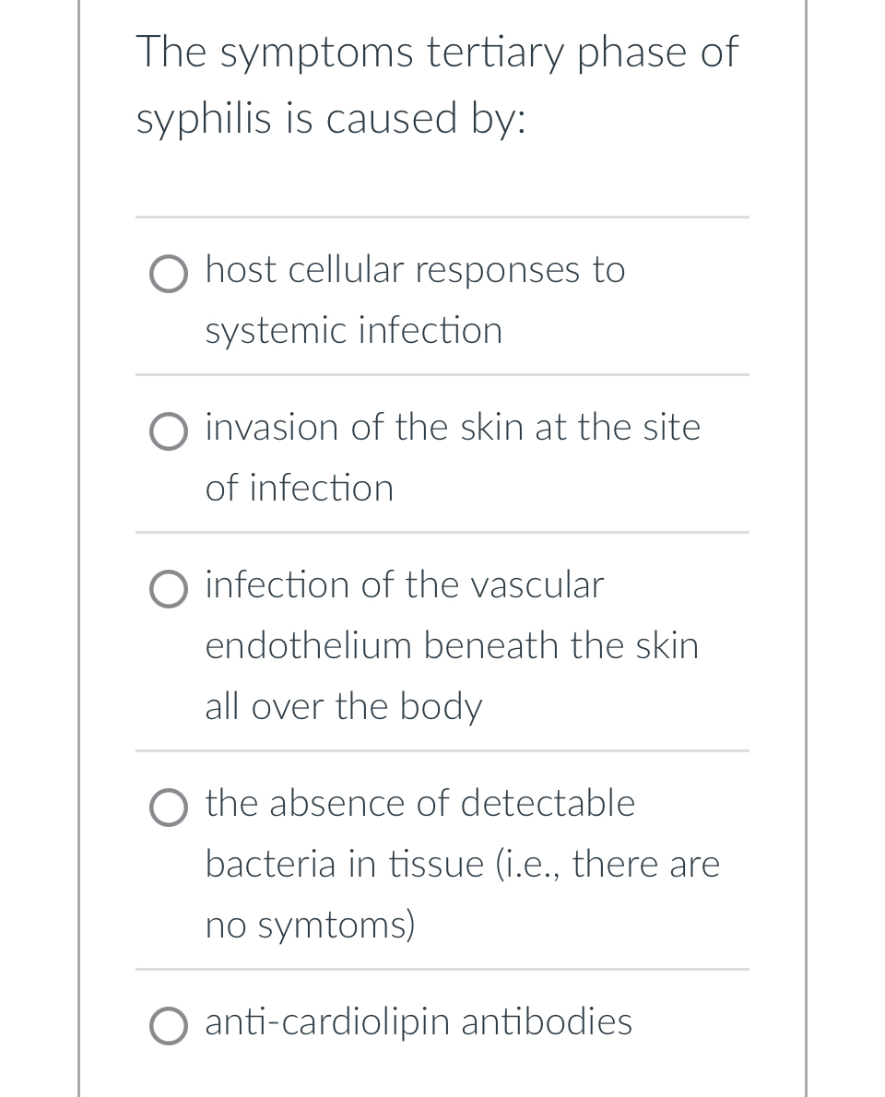The width and height of the screenshot is (885, 1097).
Task: Click the text 'systemic infection'
Action: coord(353,330)
